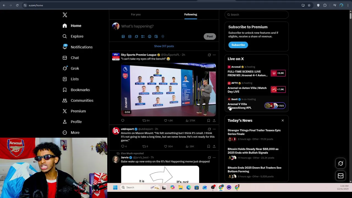Open the browser media controls icon

[335, 5]
